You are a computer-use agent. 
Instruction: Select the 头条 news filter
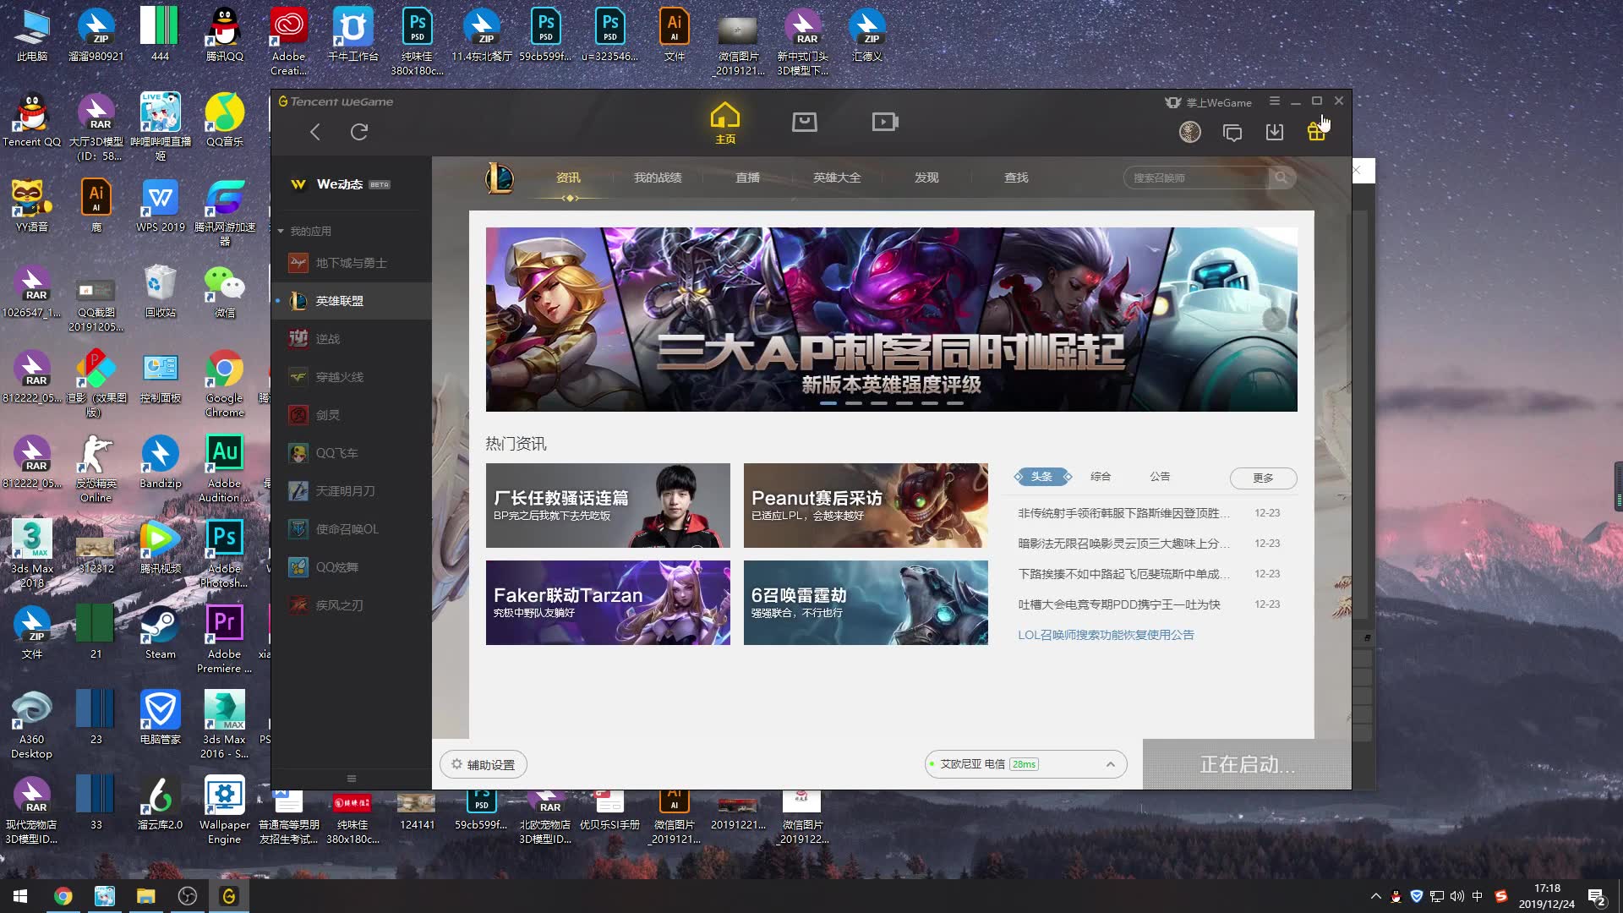(1042, 477)
